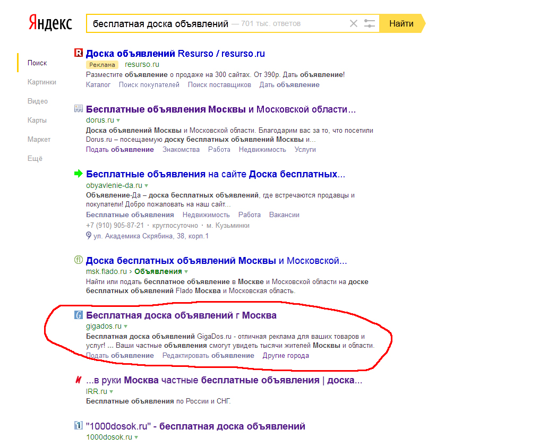Click the 1000dosok.ru favicon
539x446 pixels.
point(79,425)
